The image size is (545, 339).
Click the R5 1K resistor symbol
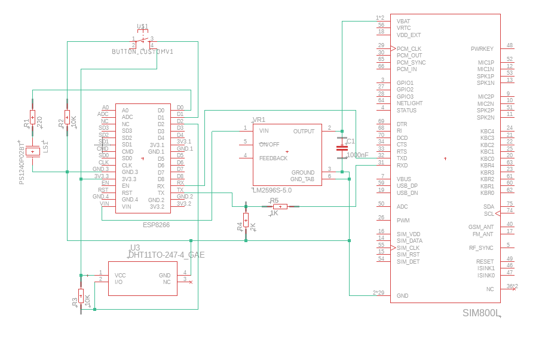tap(275, 206)
